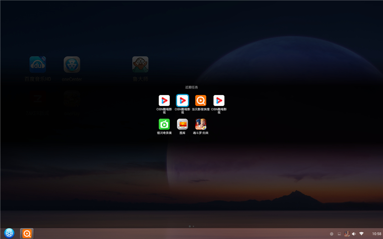The height and width of the screenshot is (239, 383).
Task: Select the first desktop page indicator dot
Action: coord(190,226)
